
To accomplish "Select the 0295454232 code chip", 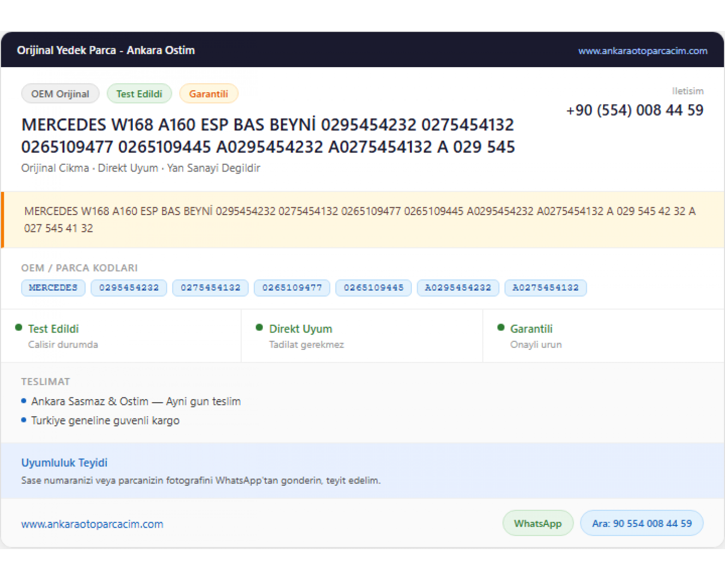I will pos(129,288).
